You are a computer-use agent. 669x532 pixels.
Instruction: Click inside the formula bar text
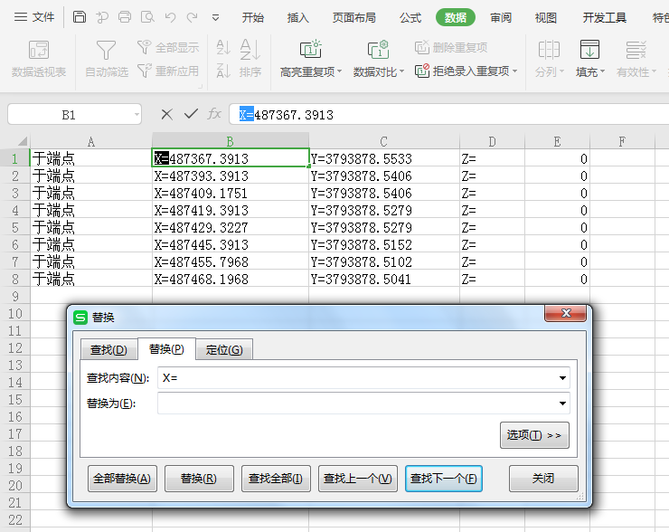coord(448,114)
